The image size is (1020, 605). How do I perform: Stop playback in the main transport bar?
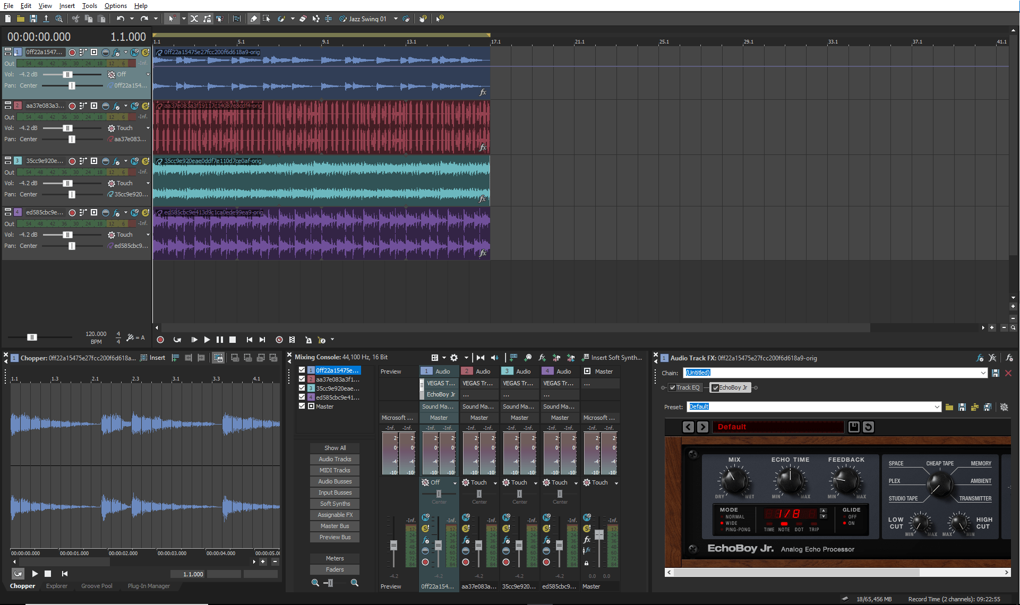pos(233,340)
